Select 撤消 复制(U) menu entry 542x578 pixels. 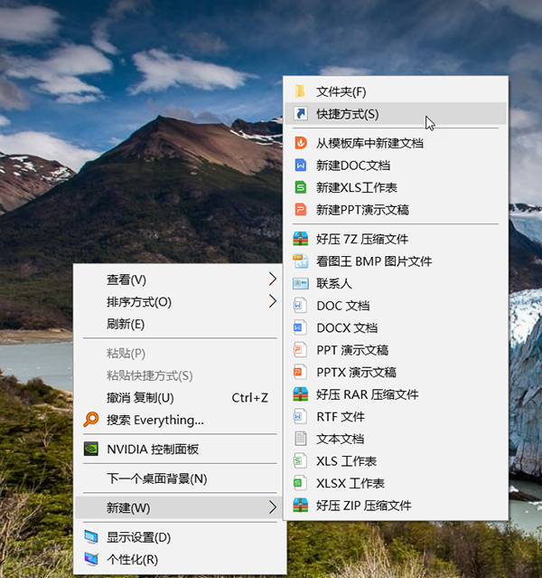(140, 398)
